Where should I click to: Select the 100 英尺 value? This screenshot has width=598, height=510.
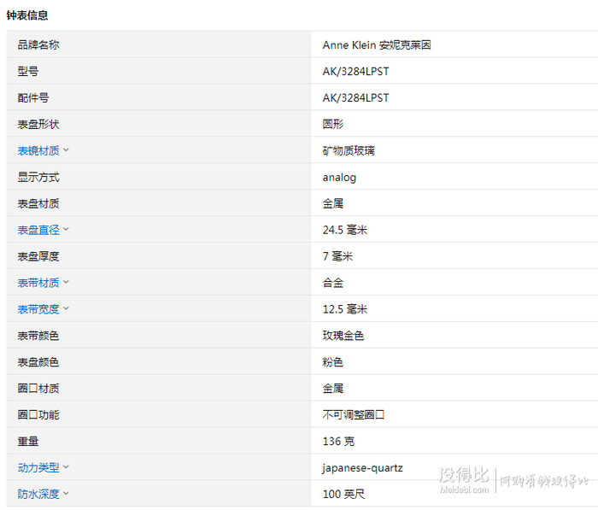pos(343,494)
